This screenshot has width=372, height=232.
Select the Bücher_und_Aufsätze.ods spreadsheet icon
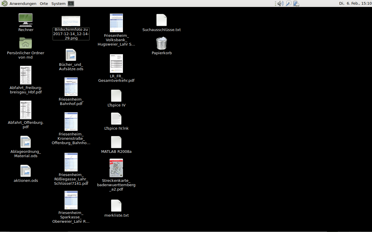pos(71,55)
